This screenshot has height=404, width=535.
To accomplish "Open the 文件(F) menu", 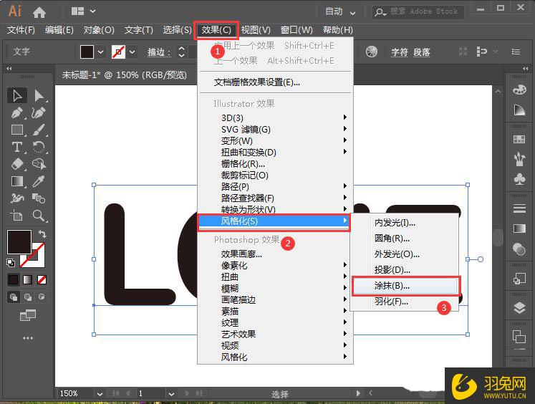I will pyautogui.click(x=21, y=30).
